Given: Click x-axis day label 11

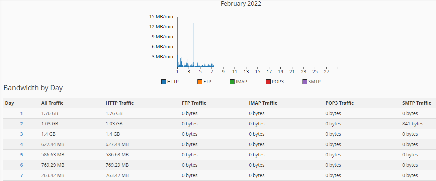Looking at the screenshot, I should pyautogui.click(x=235, y=72).
